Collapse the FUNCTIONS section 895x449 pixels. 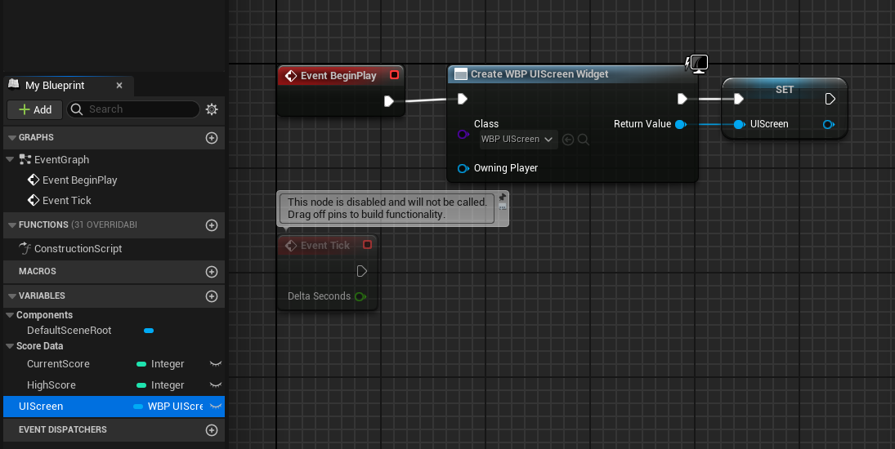click(12, 225)
